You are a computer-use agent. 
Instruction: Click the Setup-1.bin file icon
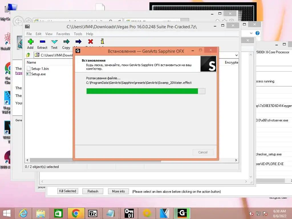29,68
